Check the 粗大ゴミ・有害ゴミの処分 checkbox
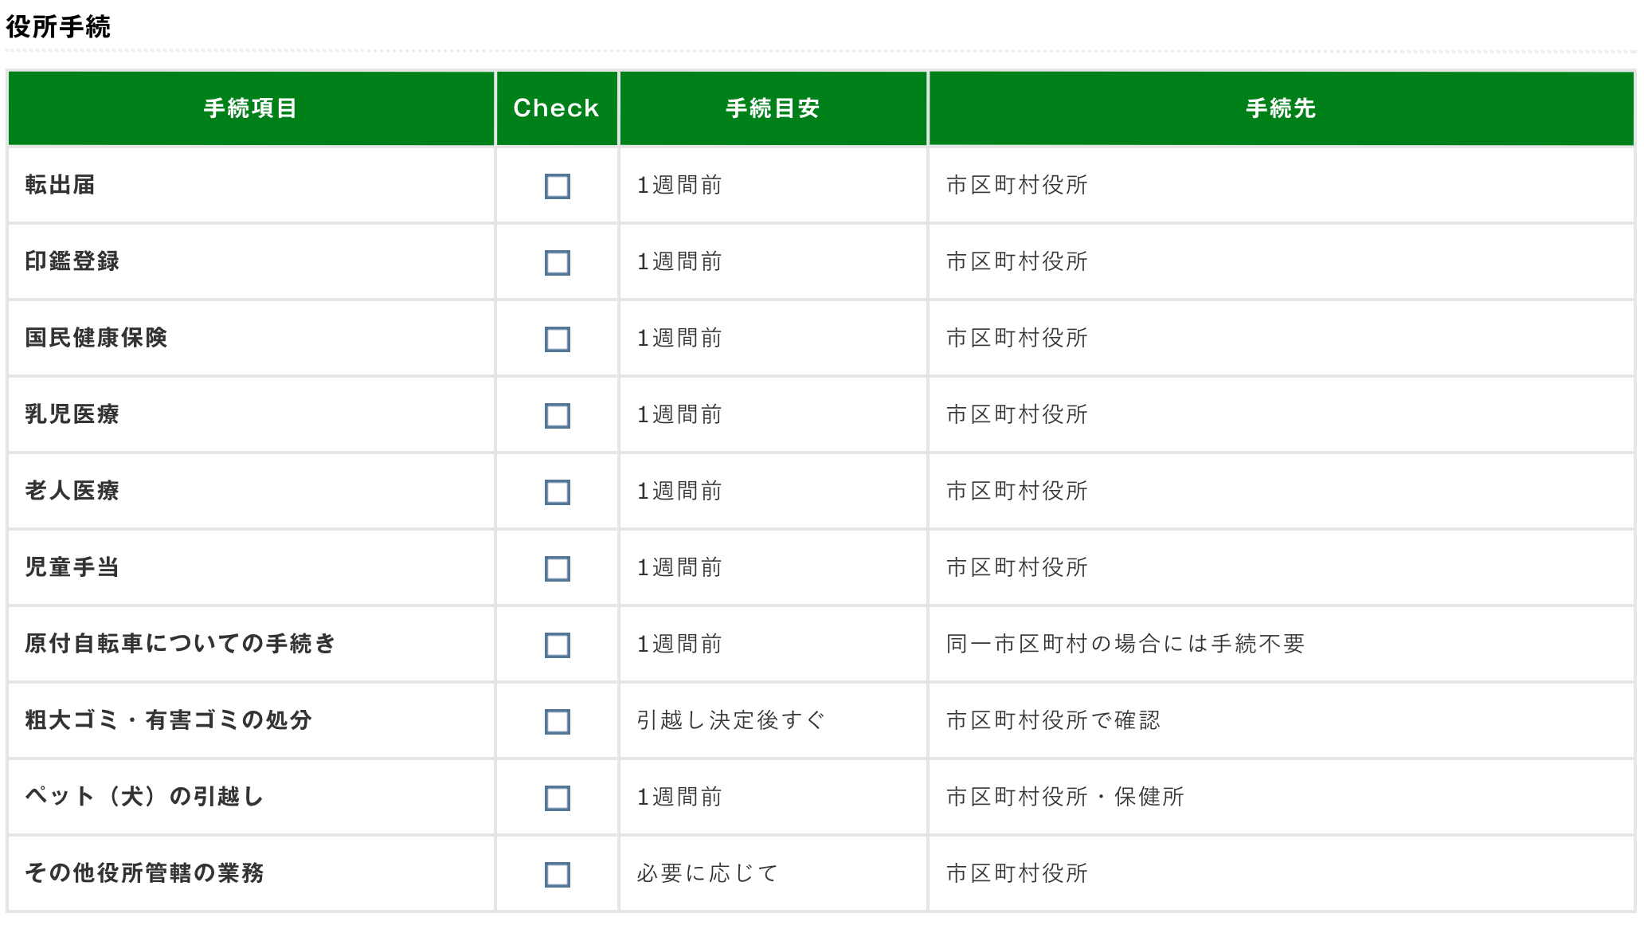This screenshot has height=929, width=1644. click(557, 722)
